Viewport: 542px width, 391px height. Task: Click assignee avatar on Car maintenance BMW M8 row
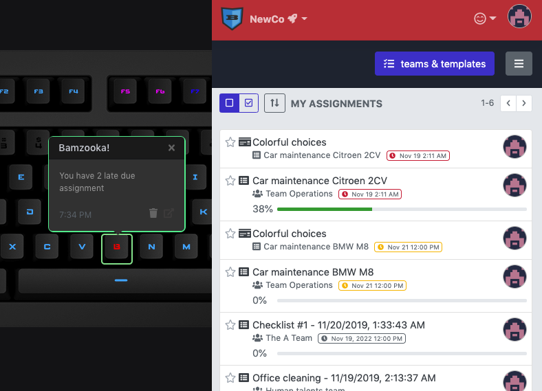point(514,277)
